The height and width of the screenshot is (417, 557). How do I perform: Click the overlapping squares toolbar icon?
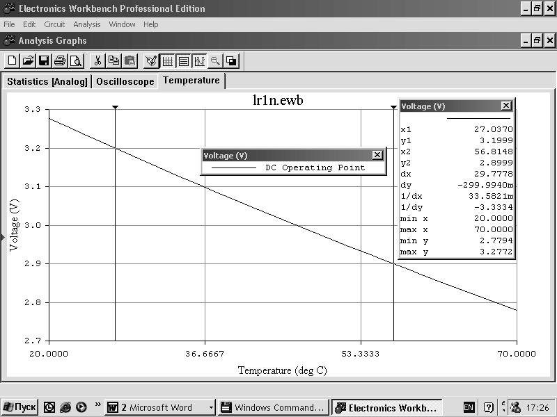point(232,61)
